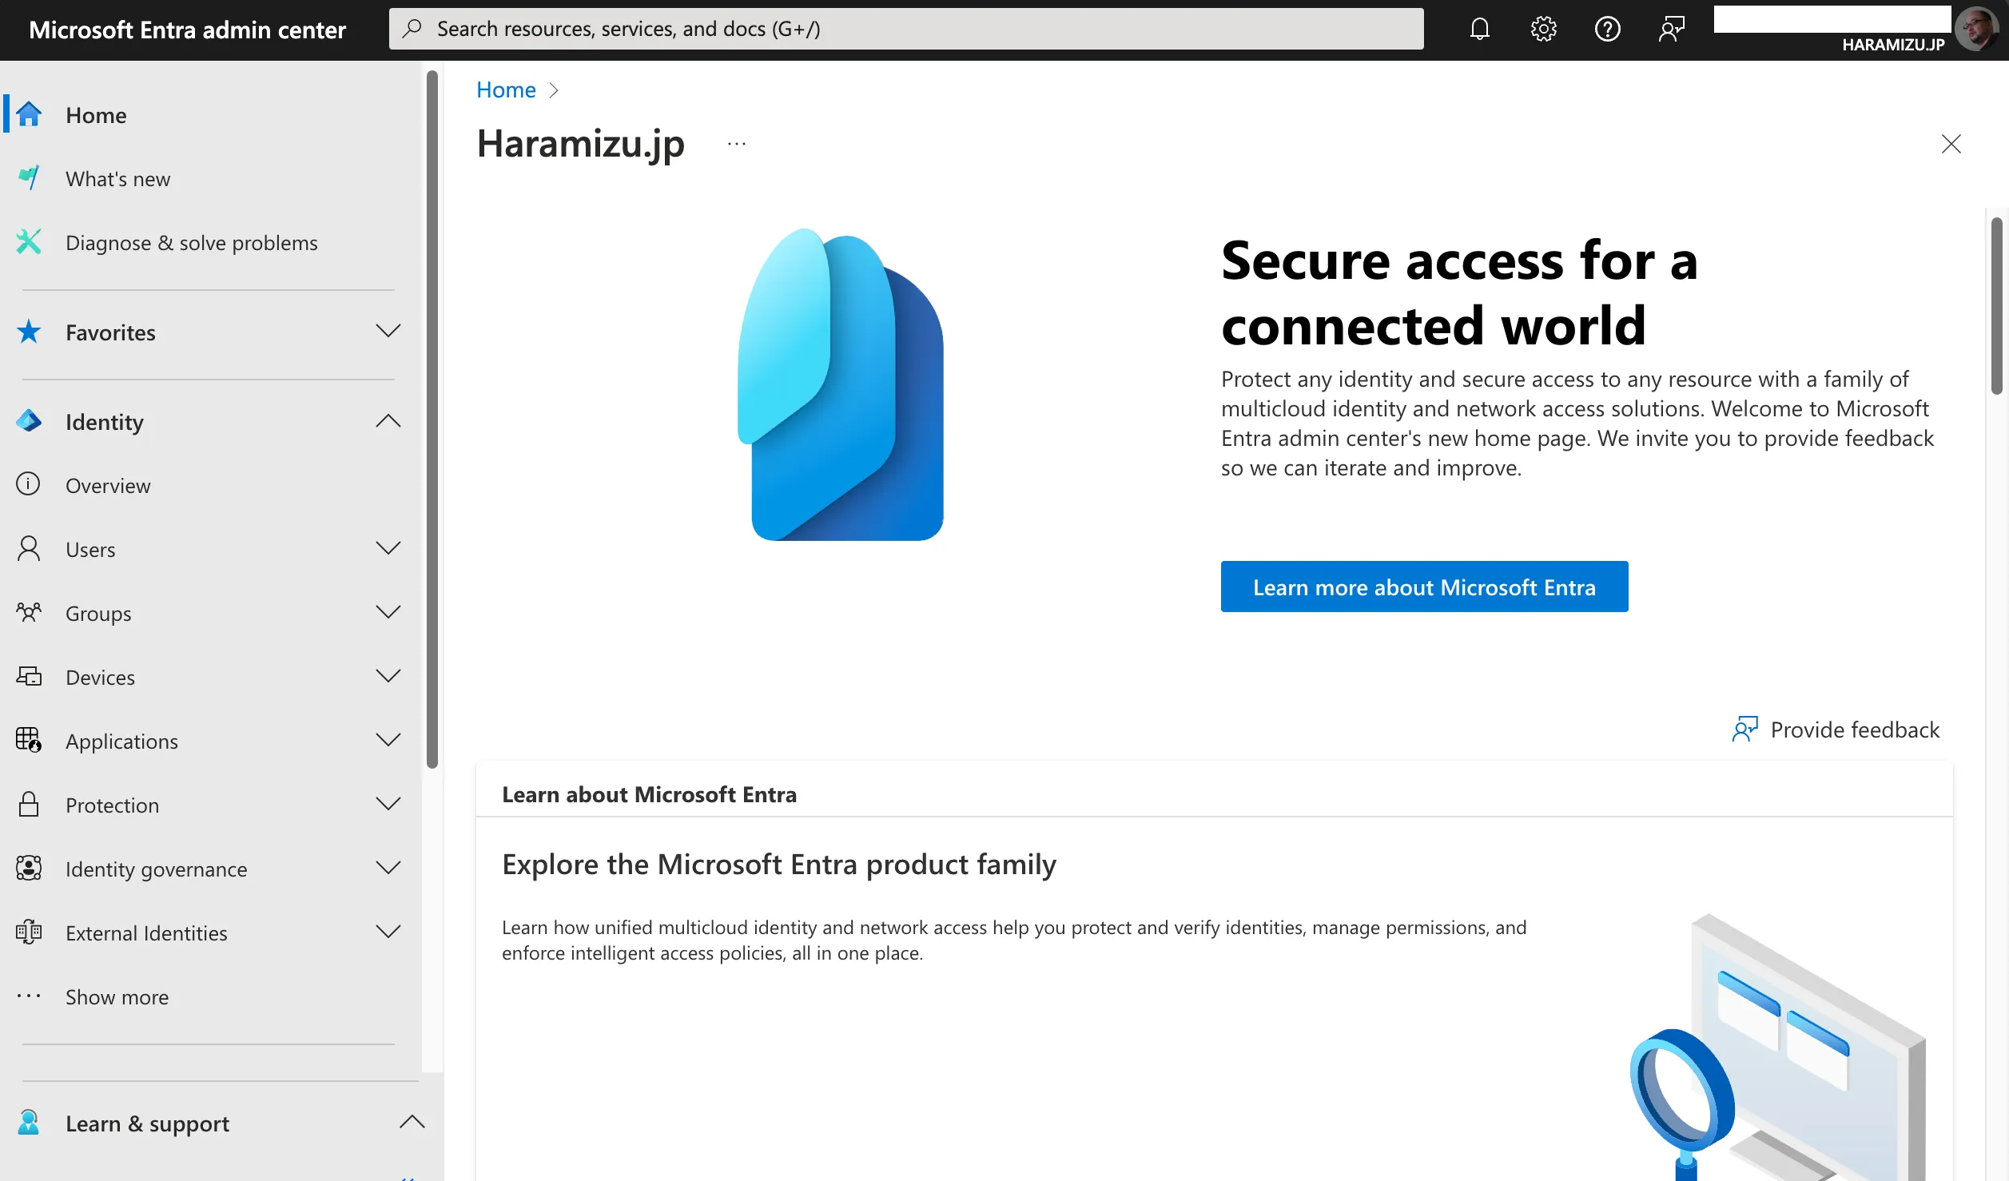2009x1181 pixels.
Task: Click the Diagnose & solve problems wrench icon
Action: (29, 241)
